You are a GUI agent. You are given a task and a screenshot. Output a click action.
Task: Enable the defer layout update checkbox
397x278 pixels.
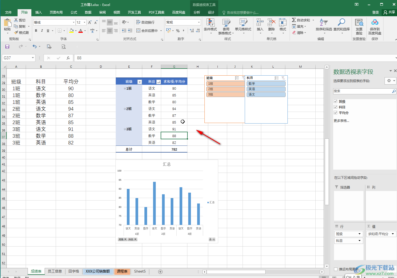[x=336, y=269]
